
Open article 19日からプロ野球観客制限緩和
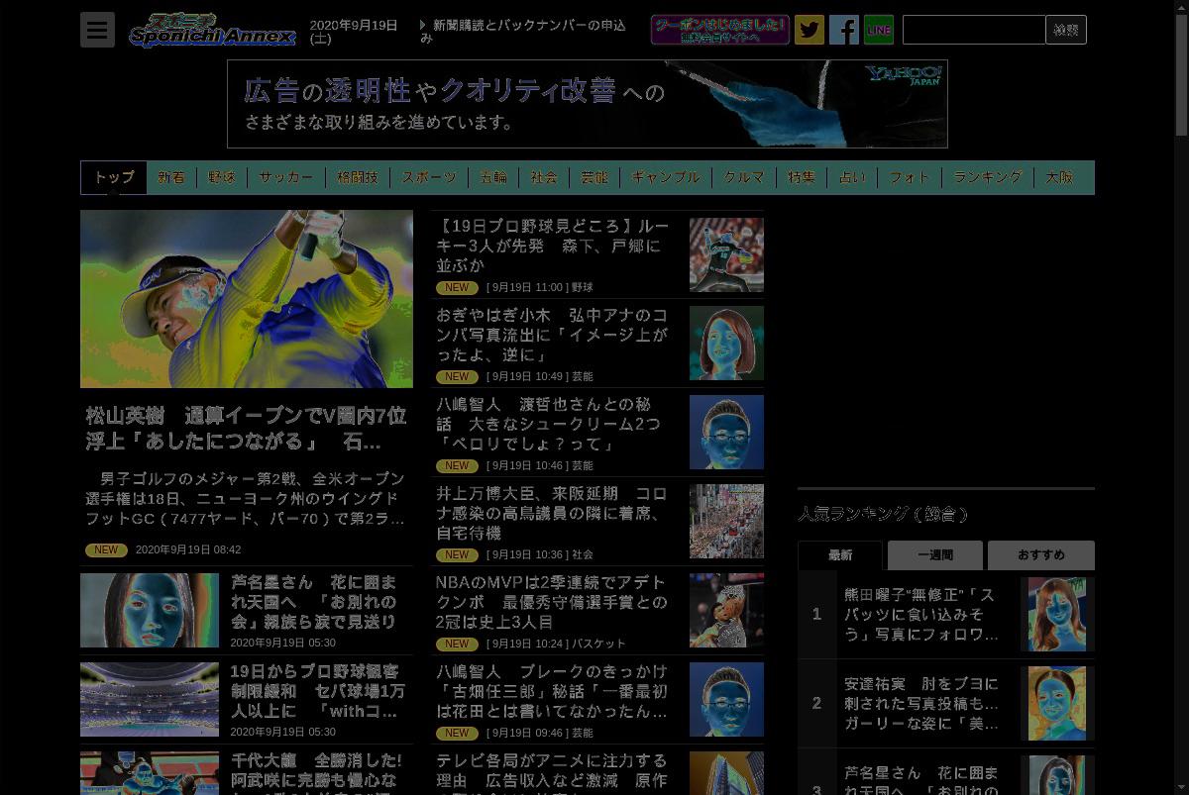(x=318, y=691)
